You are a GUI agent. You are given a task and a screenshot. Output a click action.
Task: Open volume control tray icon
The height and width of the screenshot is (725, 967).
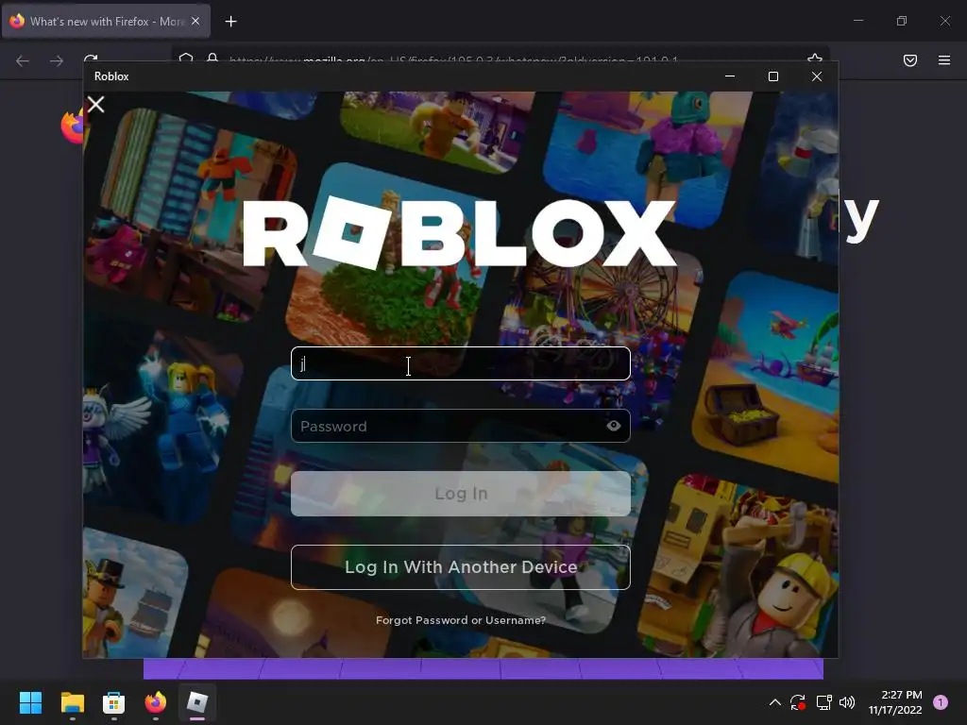point(847,702)
